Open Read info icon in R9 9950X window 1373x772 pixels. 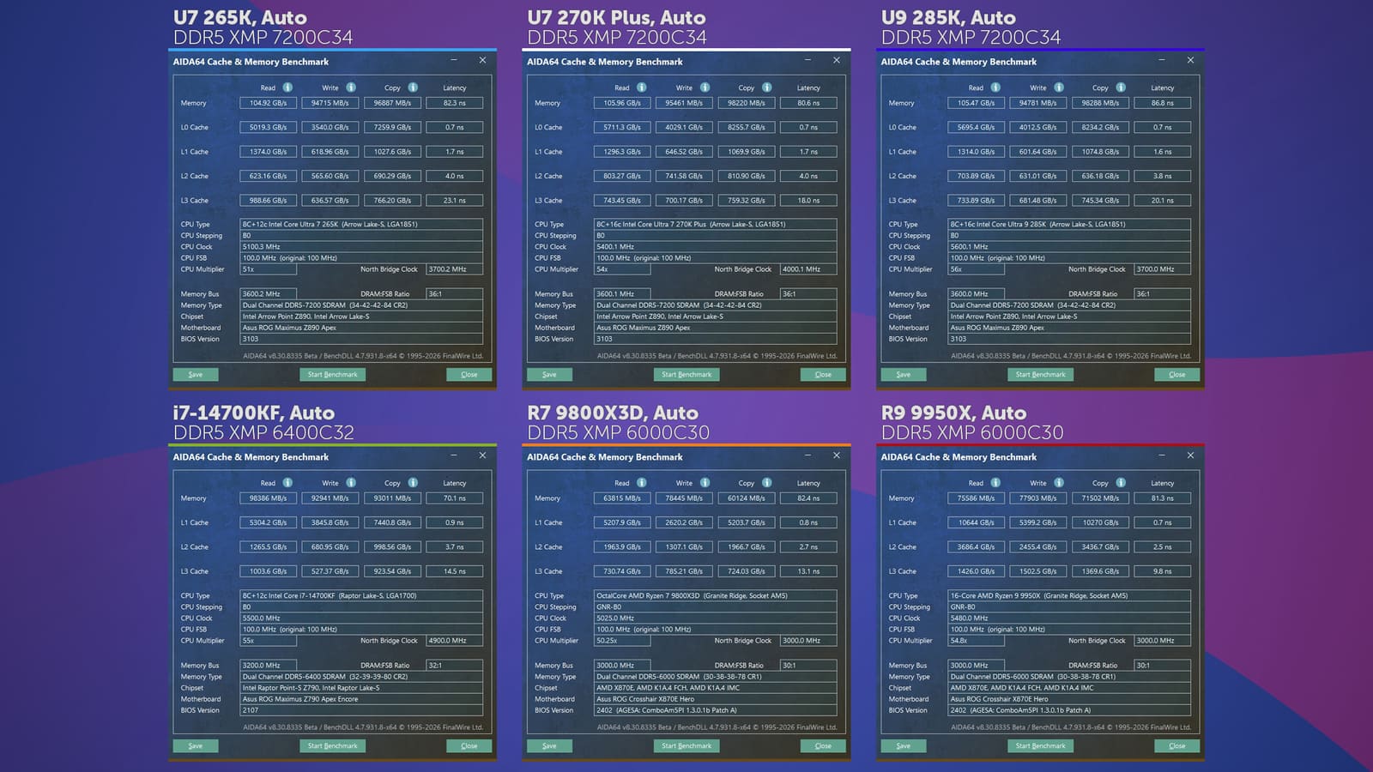(995, 483)
